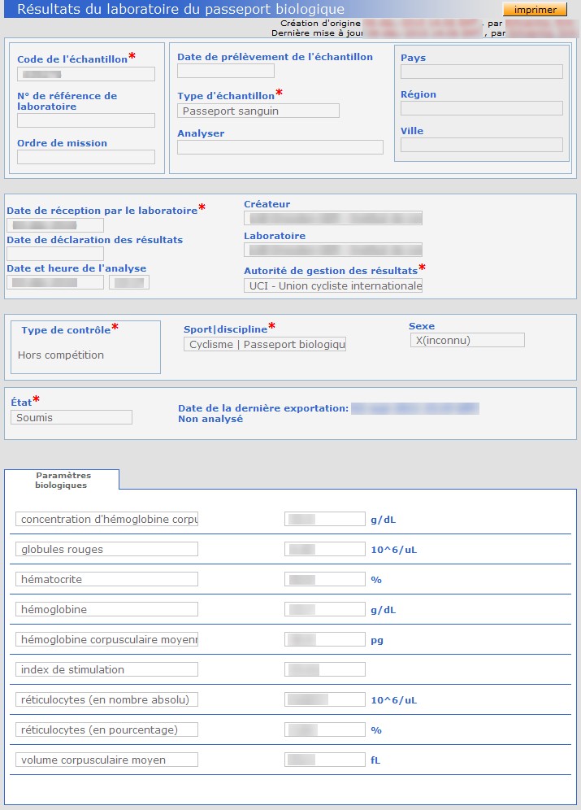Open Autorité de gestion des résultats UCI field
The width and height of the screenshot is (581, 810).
point(333,285)
